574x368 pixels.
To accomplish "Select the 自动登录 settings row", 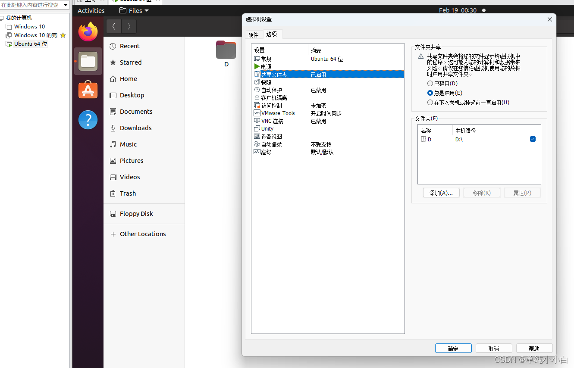I will (328, 144).
